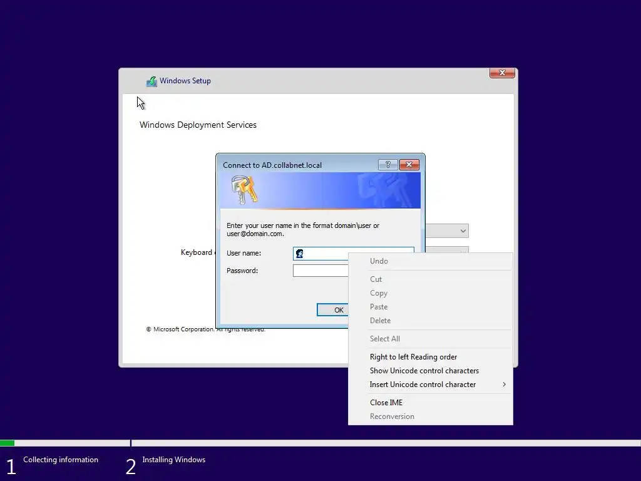Select Cut in the context menu
The width and height of the screenshot is (641, 481).
[430, 279]
